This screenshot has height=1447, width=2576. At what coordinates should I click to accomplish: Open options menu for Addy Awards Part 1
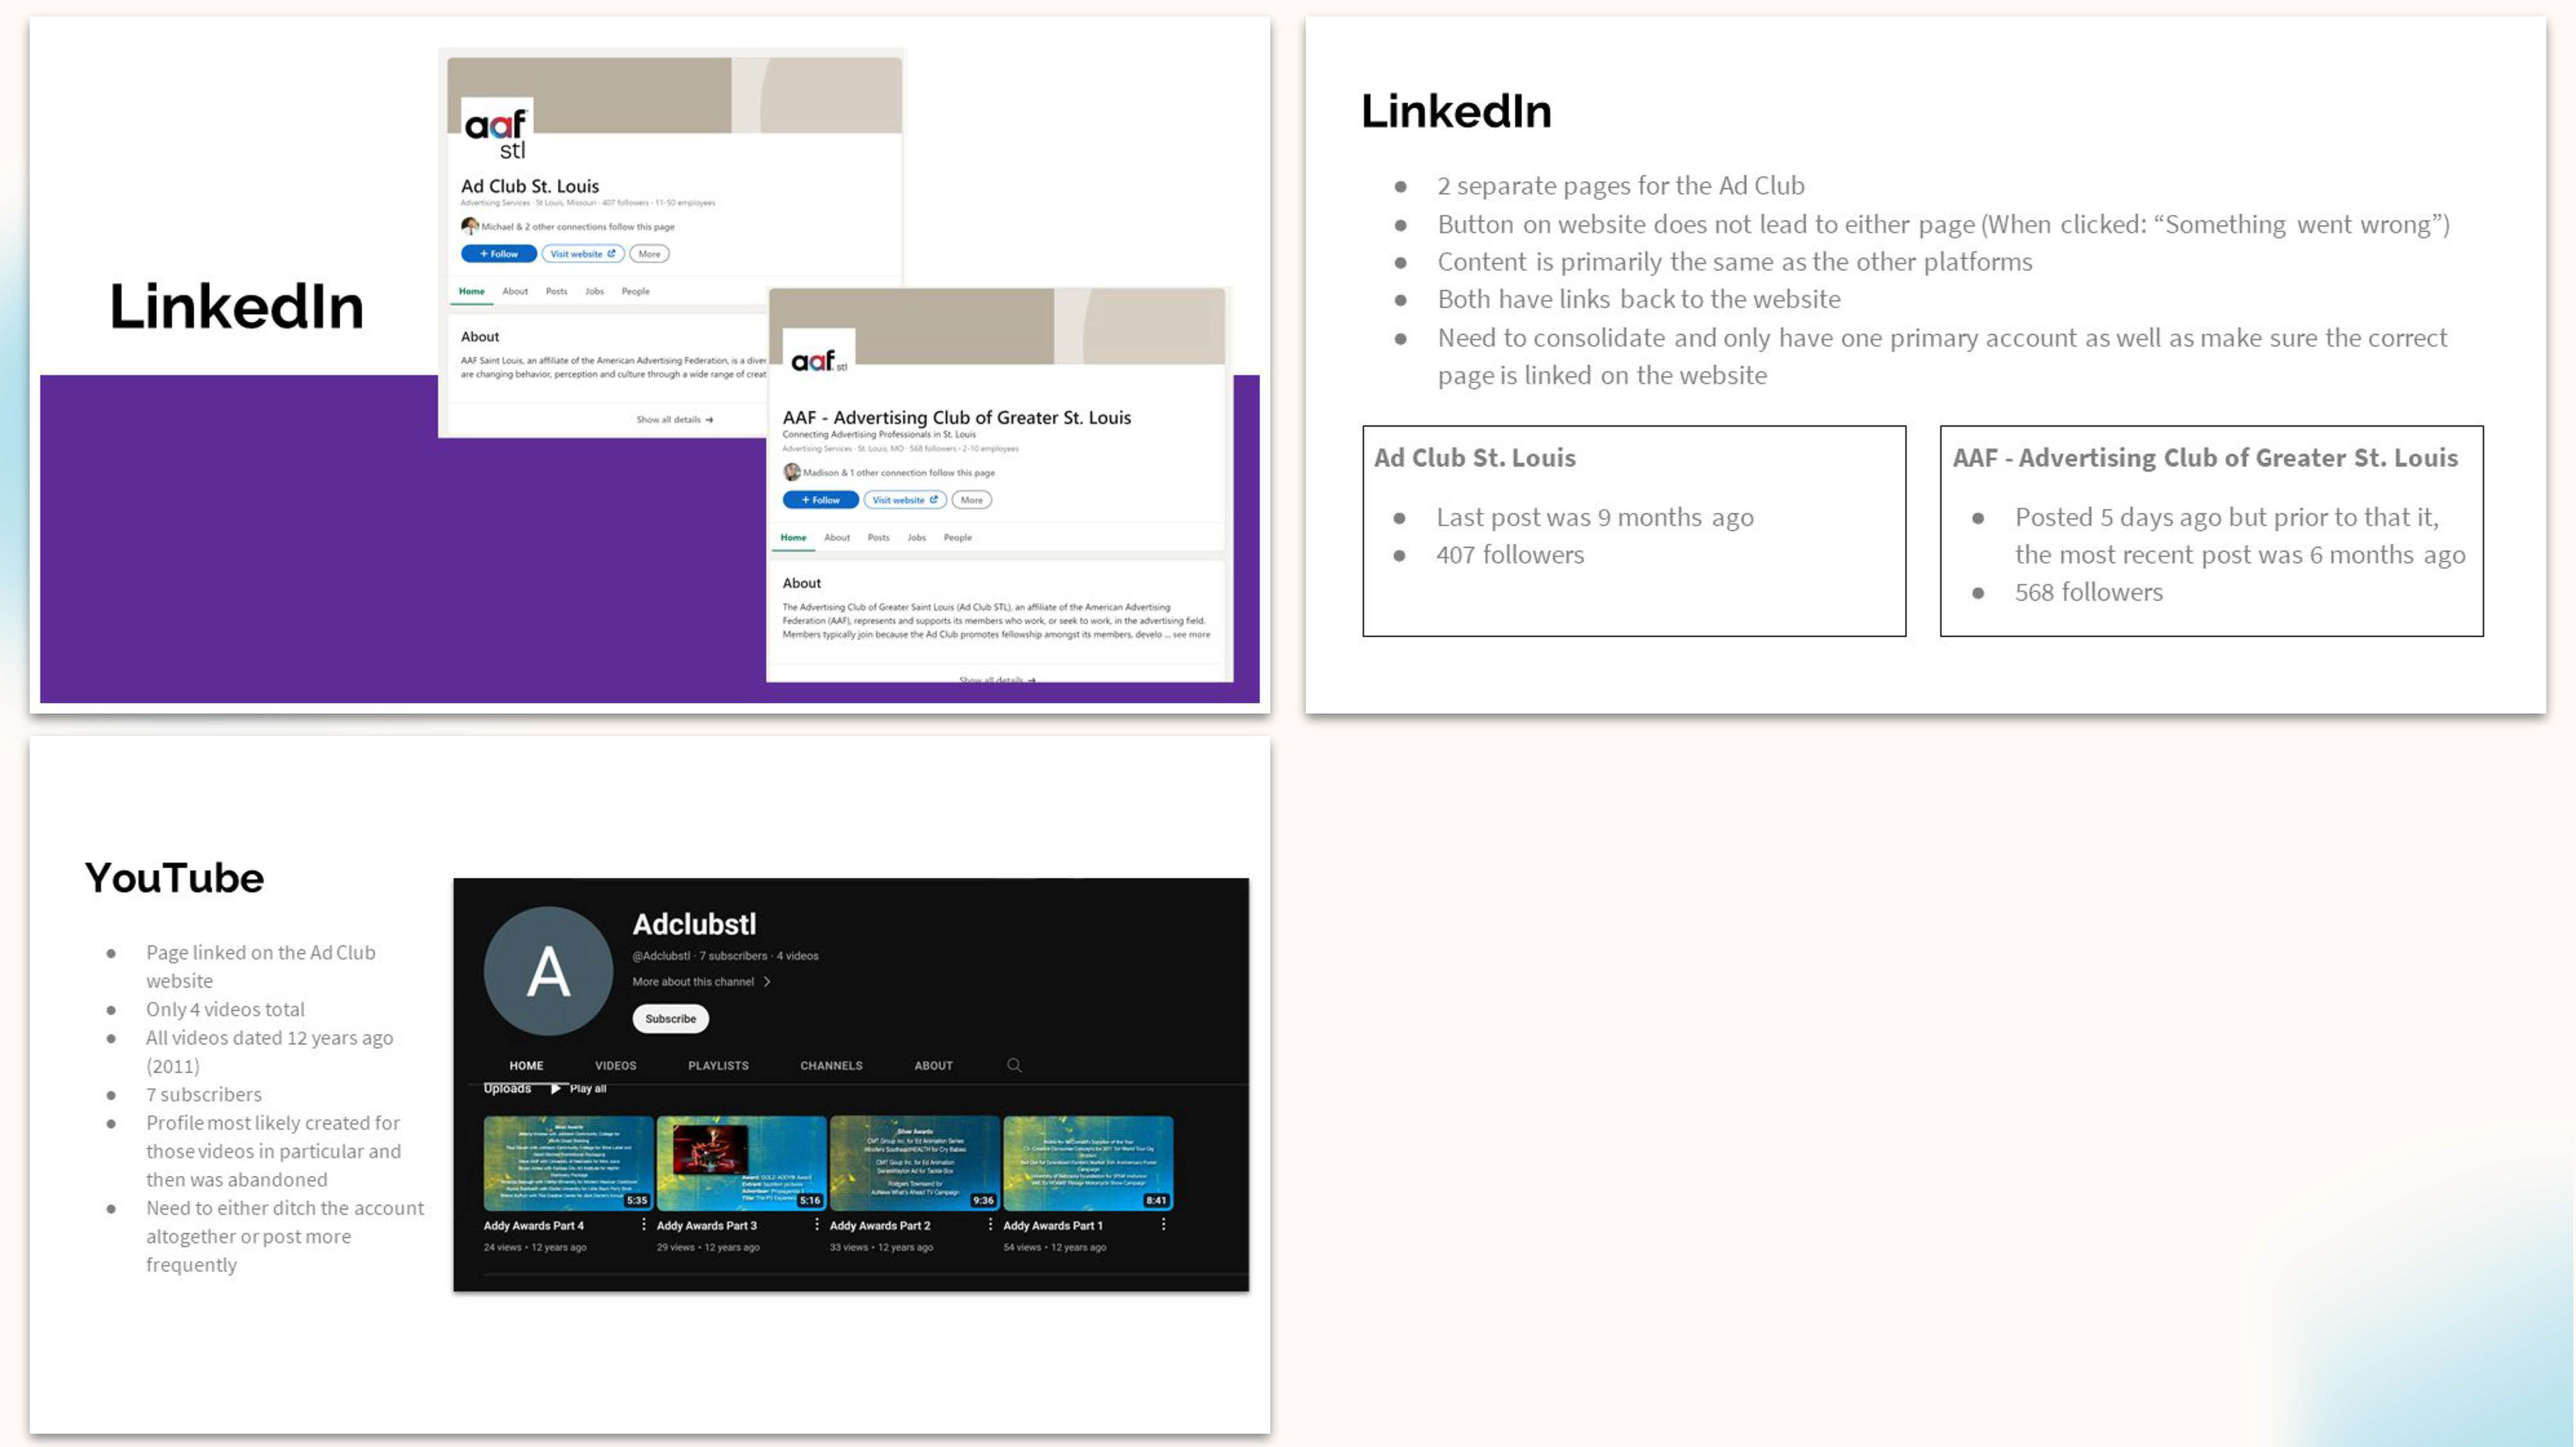pyautogui.click(x=1163, y=1224)
